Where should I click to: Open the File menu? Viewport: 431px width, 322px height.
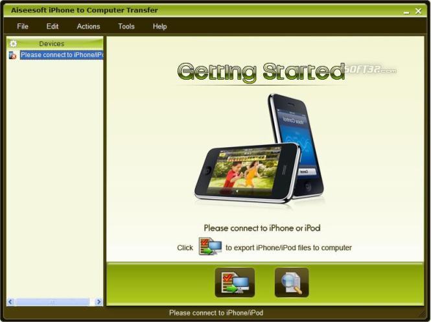coord(23,27)
